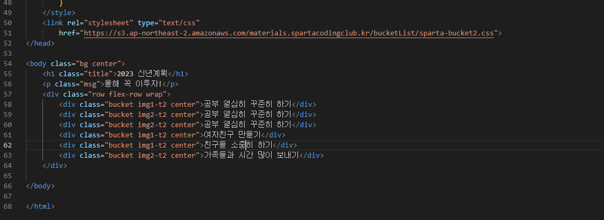Place cursor in closing </html> tag

[40, 207]
